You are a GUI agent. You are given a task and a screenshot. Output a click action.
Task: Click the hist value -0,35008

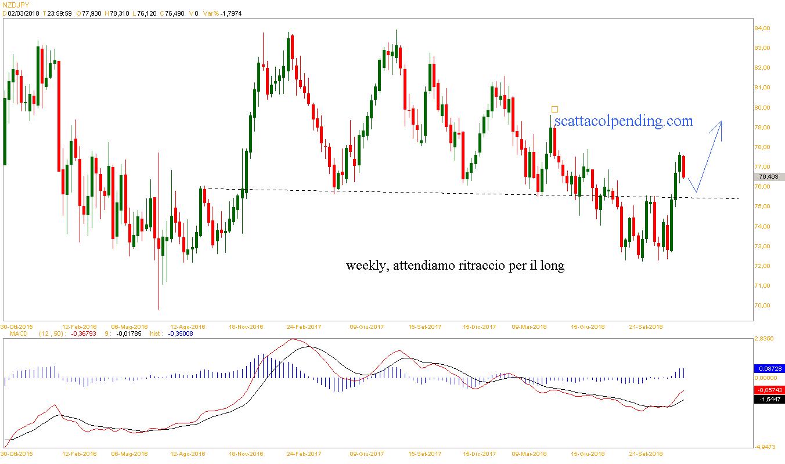tap(181, 333)
